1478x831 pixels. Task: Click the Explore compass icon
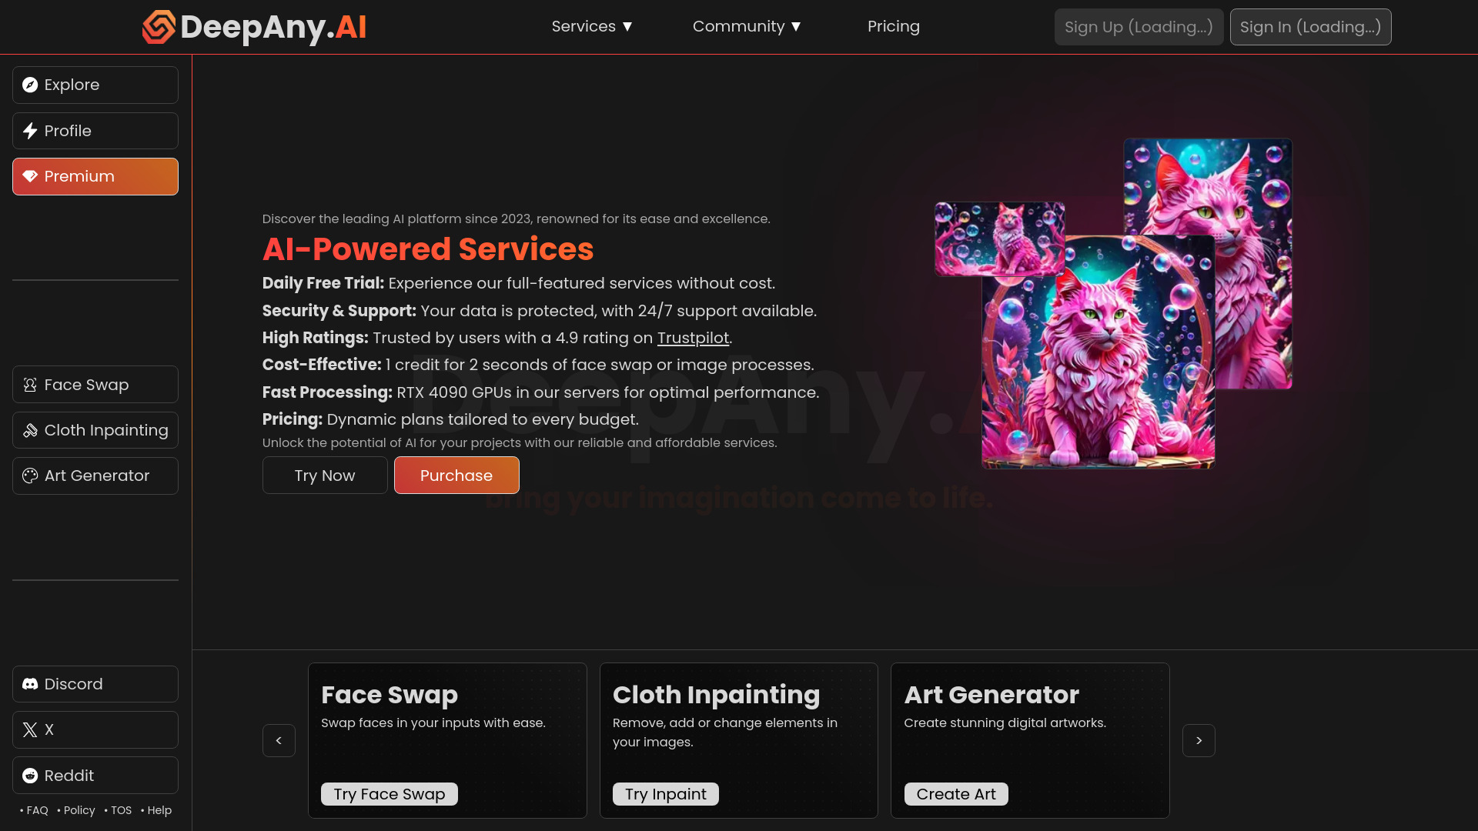coord(29,84)
